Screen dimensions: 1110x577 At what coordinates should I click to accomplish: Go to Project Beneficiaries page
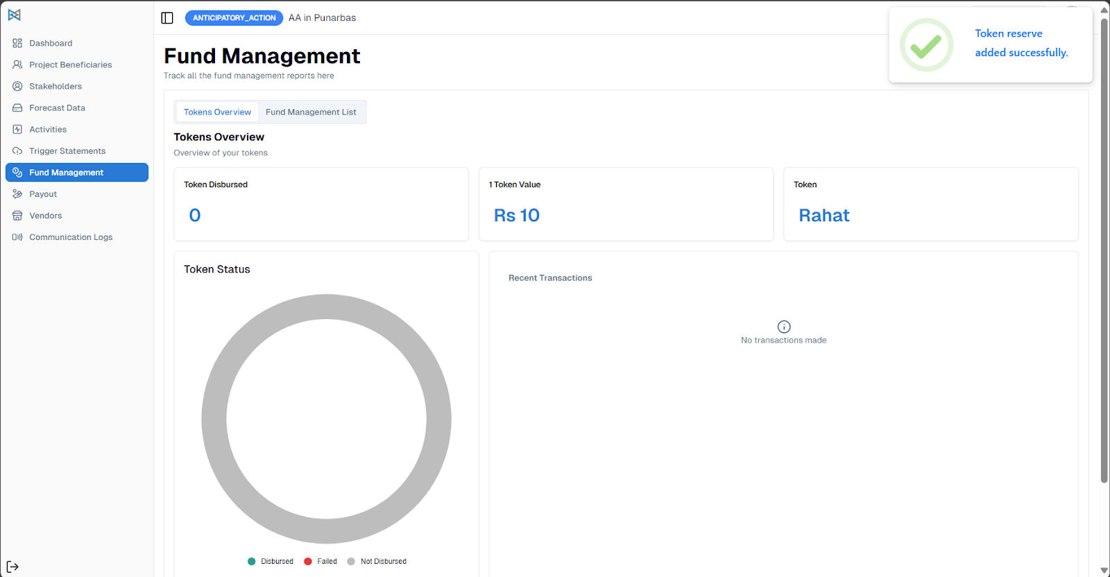tap(77, 64)
